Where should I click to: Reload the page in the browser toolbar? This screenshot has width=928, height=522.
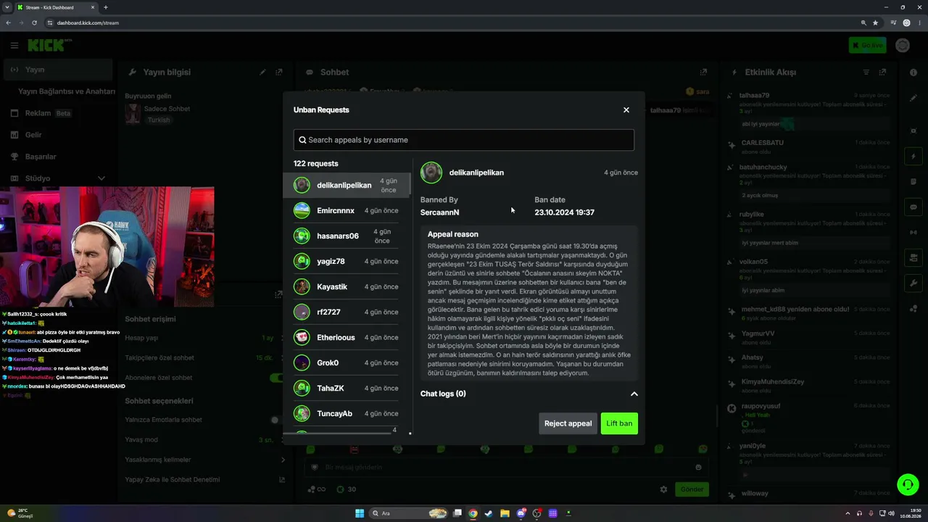click(33, 22)
